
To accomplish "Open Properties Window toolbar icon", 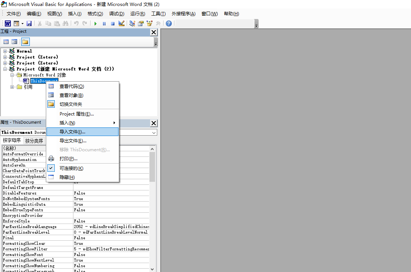I will click(141, 23).
